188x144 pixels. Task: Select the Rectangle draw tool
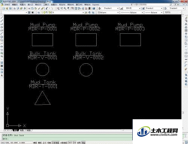2,30
